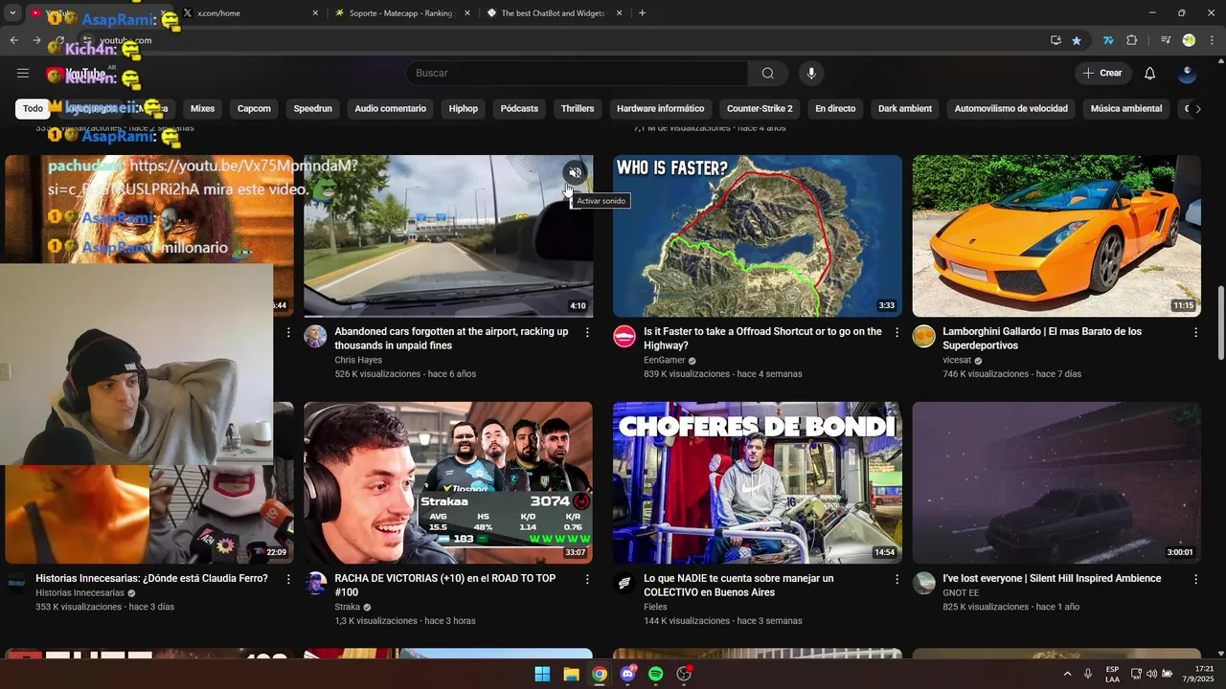The width and height of the screenshot is (1226, 689).
Task: Select the Pódcasts filter chip
Action: click(x=519, y=108)
